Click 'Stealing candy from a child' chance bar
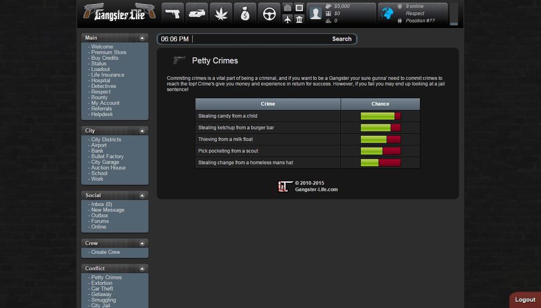Image resolution: width=541 pixels, height=308 pixels. point(380,116)
